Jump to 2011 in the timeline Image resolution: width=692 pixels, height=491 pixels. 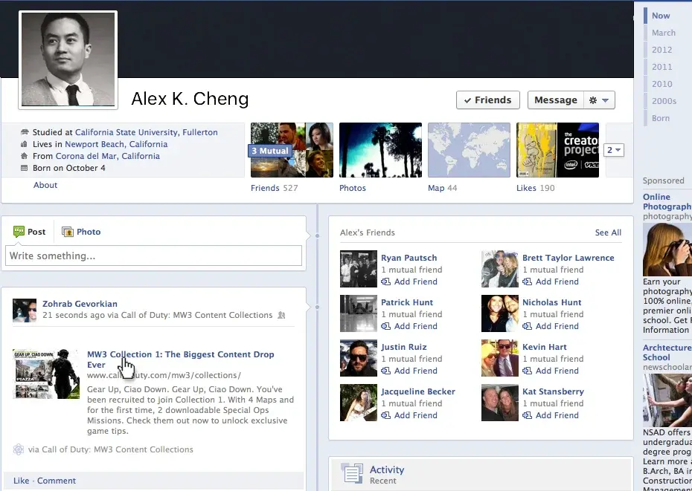point(661,67)
